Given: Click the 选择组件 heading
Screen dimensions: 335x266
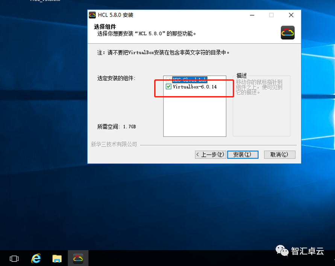Looking at the screenshot, I should tap(105, 27).
